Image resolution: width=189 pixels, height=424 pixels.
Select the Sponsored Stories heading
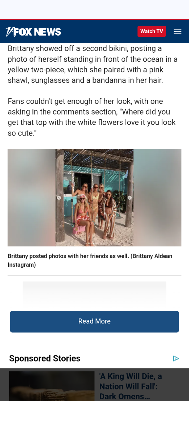pos(45,358)
